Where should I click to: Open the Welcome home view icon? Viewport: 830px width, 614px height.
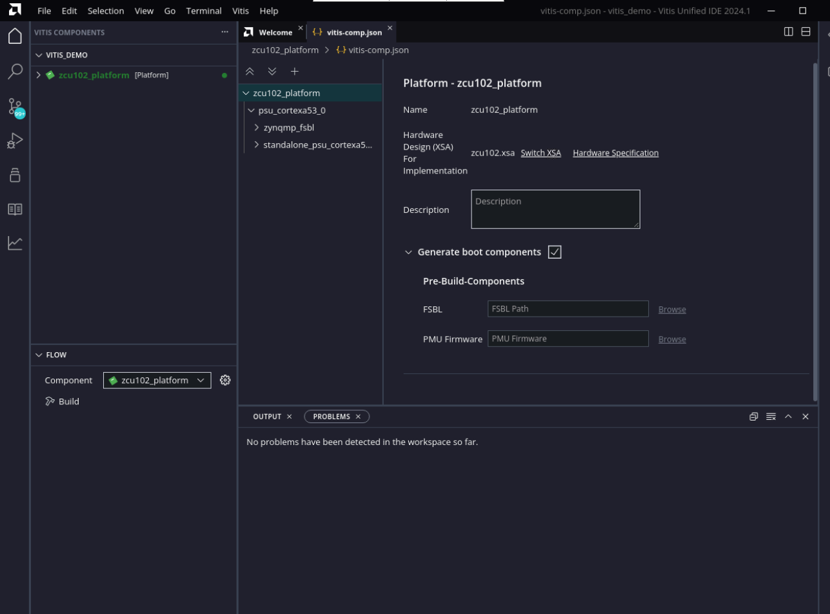15,36
